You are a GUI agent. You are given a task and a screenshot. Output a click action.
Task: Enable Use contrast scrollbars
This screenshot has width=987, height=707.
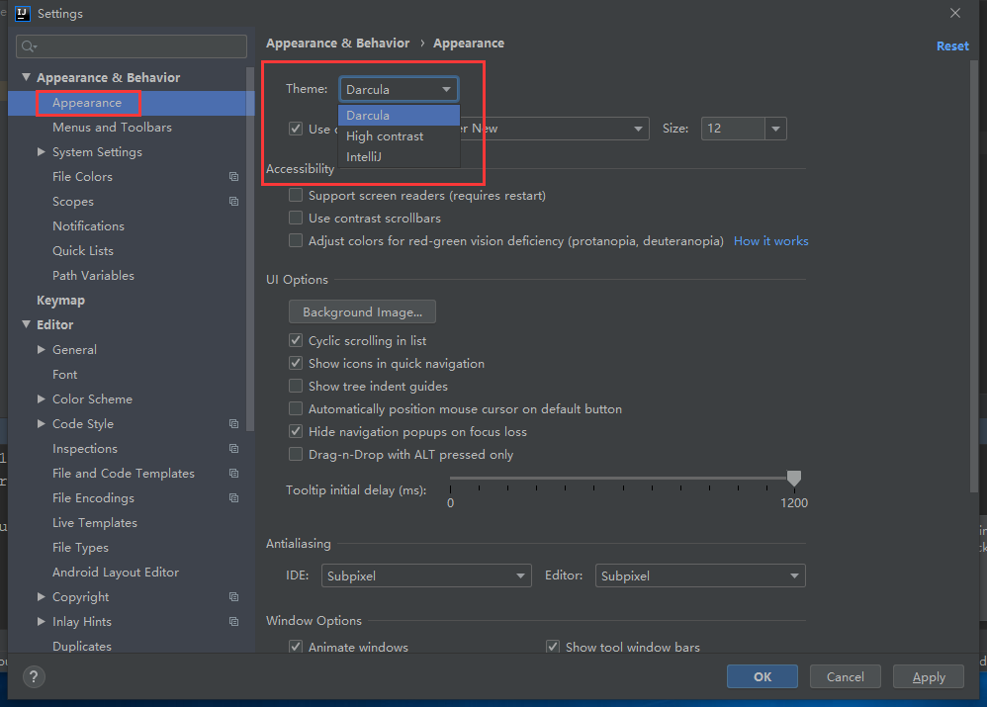pyautogui.click(x=296, y=218)
